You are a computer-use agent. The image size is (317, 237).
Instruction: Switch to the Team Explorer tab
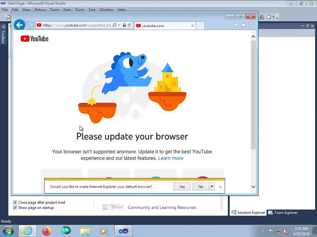pos(283,213)
